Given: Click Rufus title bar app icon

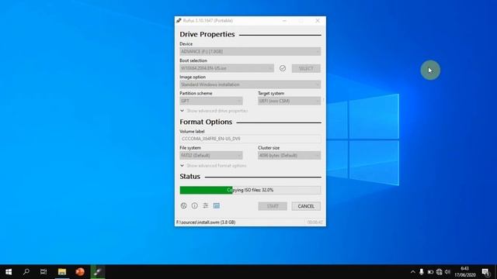Looking at the screenshot, I should 179,21.
